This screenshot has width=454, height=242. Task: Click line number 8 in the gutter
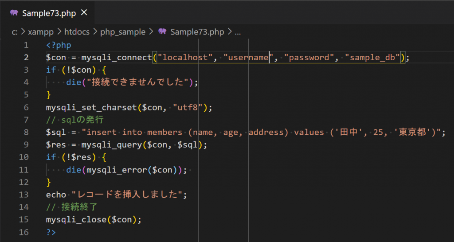(x=26, y=132)
